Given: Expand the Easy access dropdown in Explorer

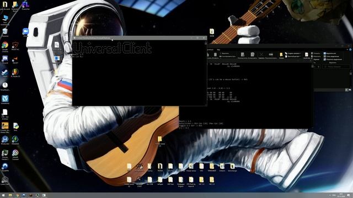Looking at the screenshot, I should [293, 56].
